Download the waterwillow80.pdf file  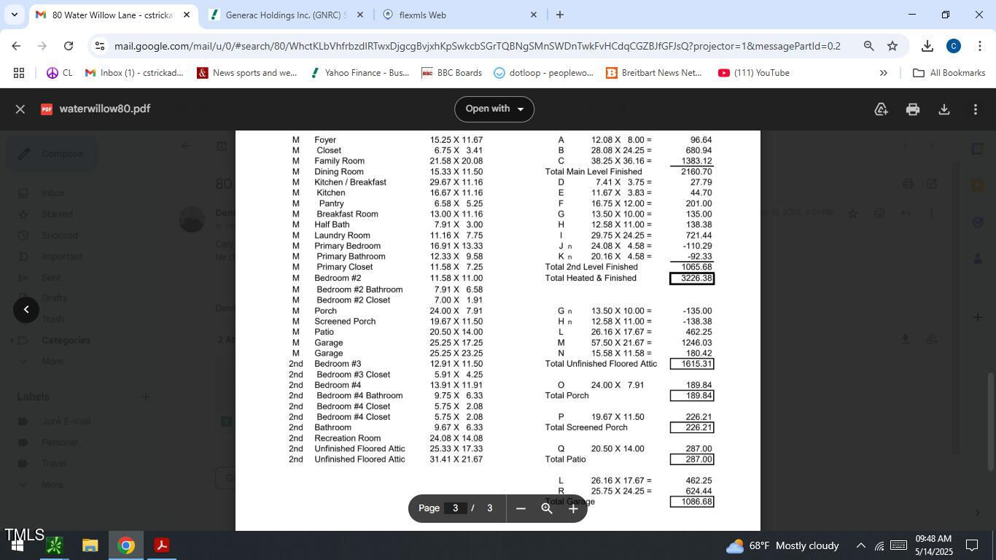[x=944, y=109]
